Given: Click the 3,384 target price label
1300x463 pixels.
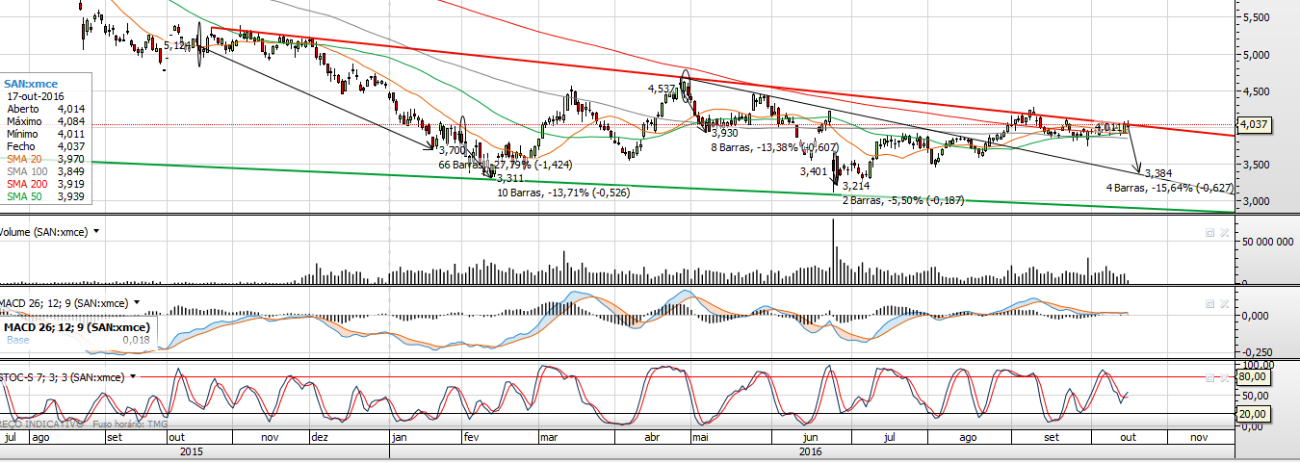Looking at the screenshot, I should pos(1158,173).
